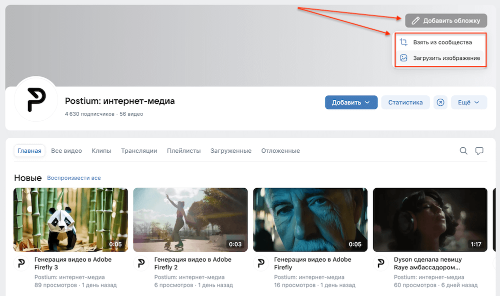Switch to the Главная tab
Image resolution: width=500 pixels, height=296 pixels.
click(x=29, y=151)
